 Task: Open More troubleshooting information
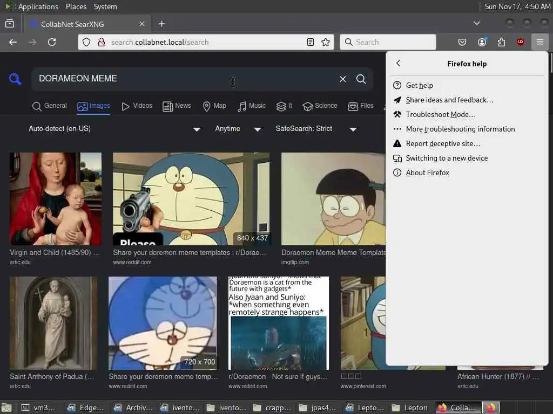pyautogui.click(x=467, y=129)
